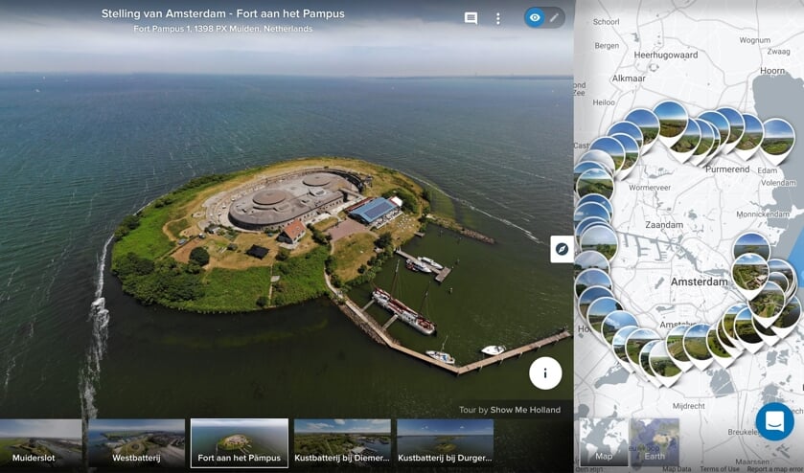Click the Zaandam label on the map
This screenshot has width=804, height=473.
click(664, 224)
